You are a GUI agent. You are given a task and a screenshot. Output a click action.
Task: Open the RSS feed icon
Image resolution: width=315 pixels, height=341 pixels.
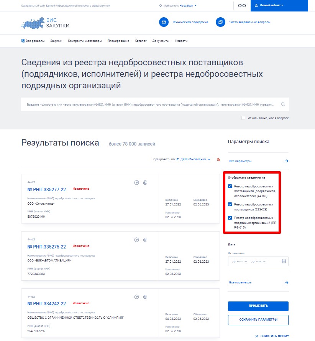click(x=218, y=159)
